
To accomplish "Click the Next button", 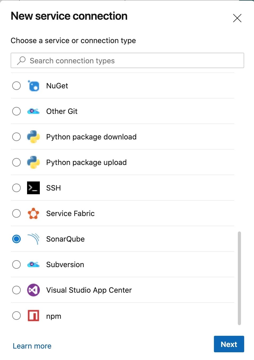I will tap(229, 344).
